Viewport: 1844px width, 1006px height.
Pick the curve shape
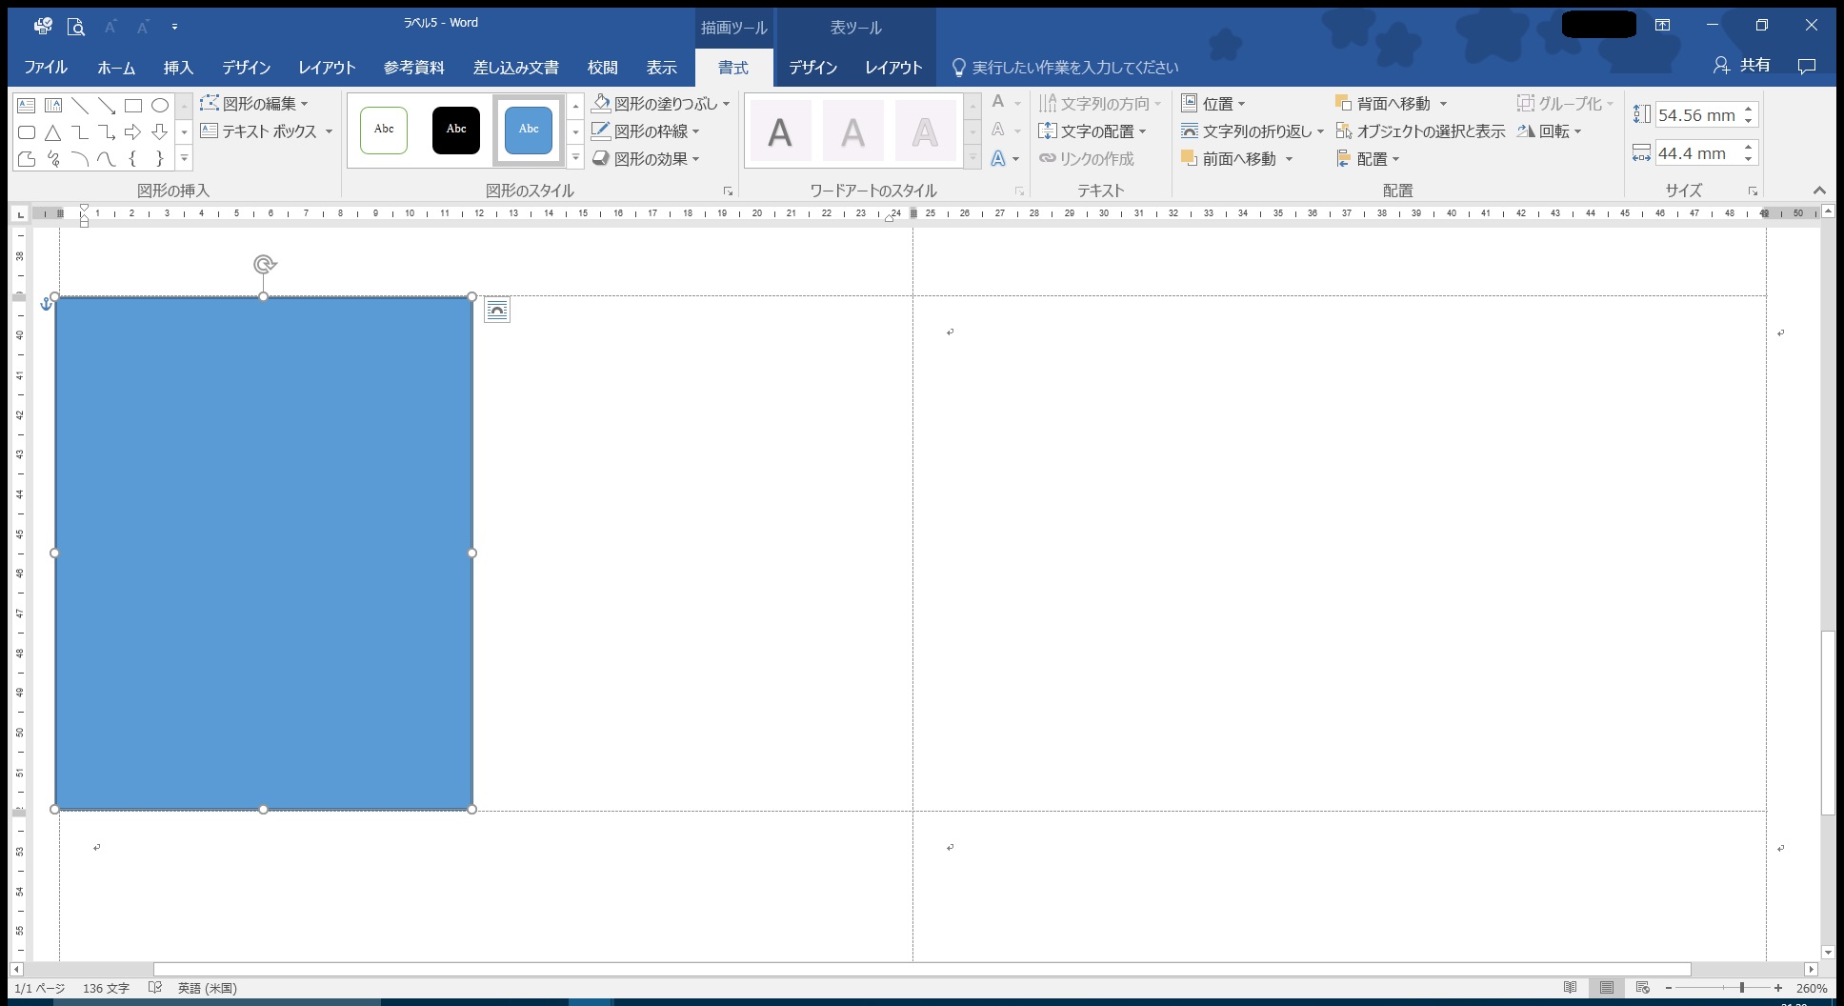pyautogui.click(x=107, y=159)
